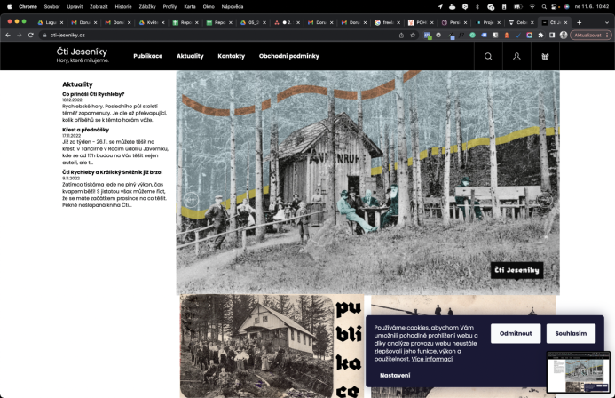Viewport: 615px width, 398px height.
Task: Reject cookies with Odmítnout
Action: pyautogui.click(x=516, y=333)
